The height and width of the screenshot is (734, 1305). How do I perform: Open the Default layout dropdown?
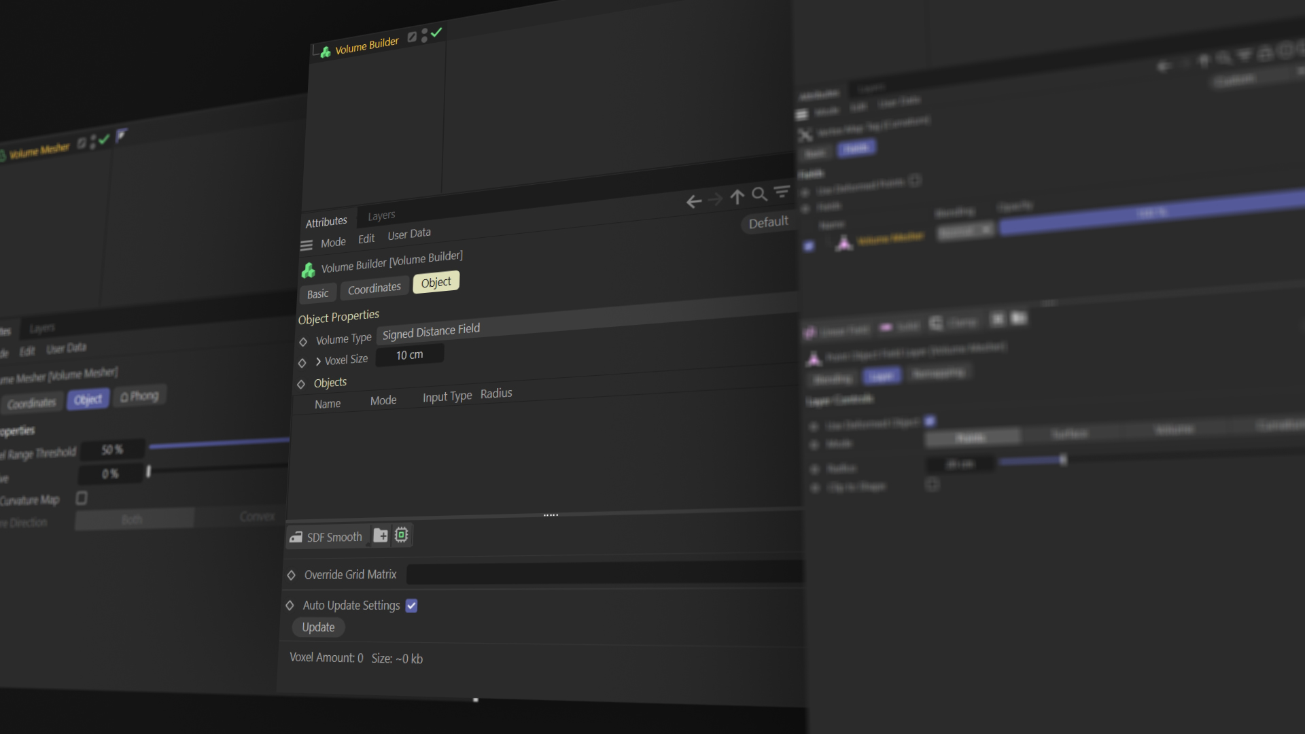(x=768, y=222)
